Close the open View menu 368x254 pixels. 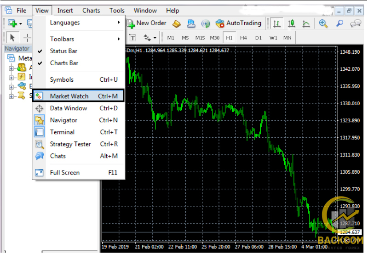tap(42, 11)
